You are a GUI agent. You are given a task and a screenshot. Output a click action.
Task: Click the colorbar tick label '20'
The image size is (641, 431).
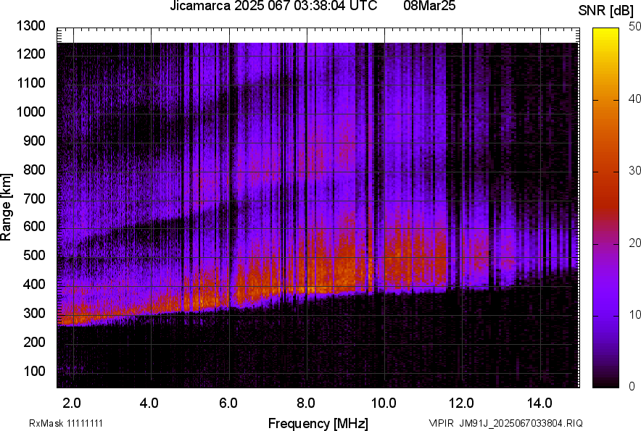[x=635, y=243]
